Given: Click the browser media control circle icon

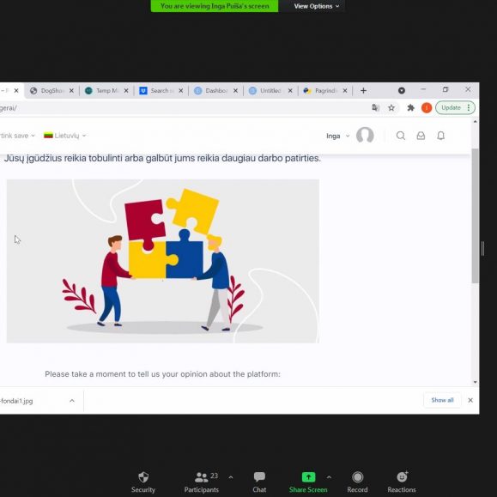Looking at the screenshot, I should pos(402,91).
